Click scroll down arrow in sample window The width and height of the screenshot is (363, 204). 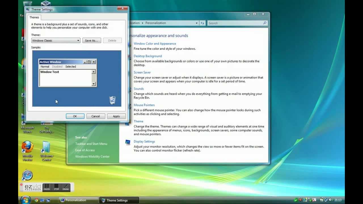coord(94,84)
